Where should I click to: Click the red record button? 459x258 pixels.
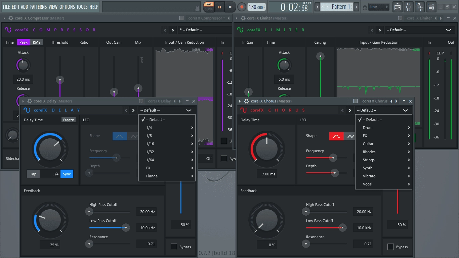[242, 7]
